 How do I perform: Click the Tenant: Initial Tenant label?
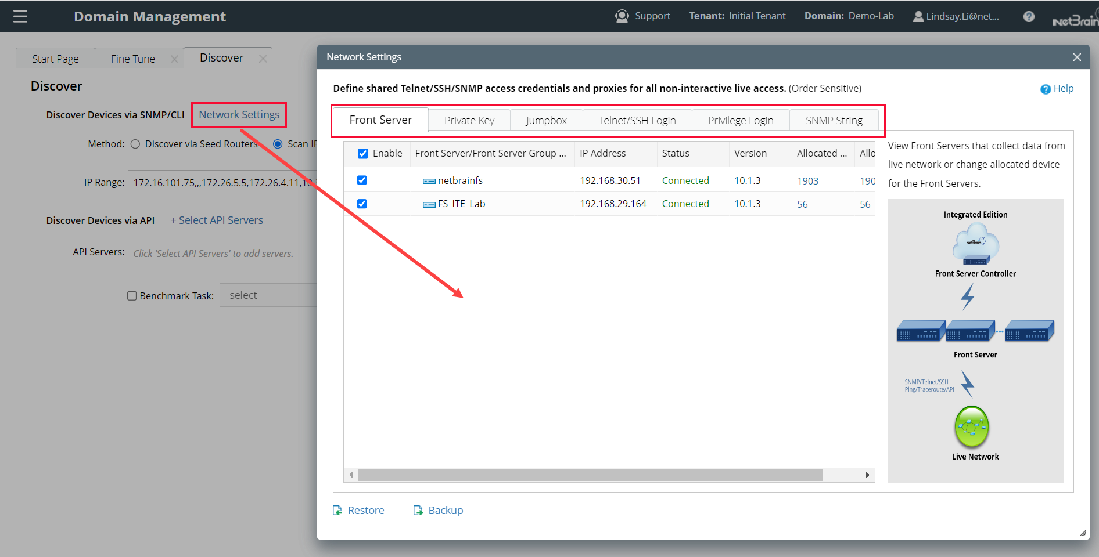pos(737,16)
